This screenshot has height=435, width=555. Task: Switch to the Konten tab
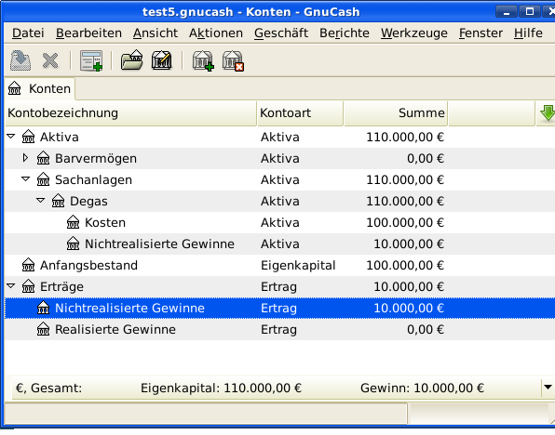pyautogui.click(x=40, y=88)
